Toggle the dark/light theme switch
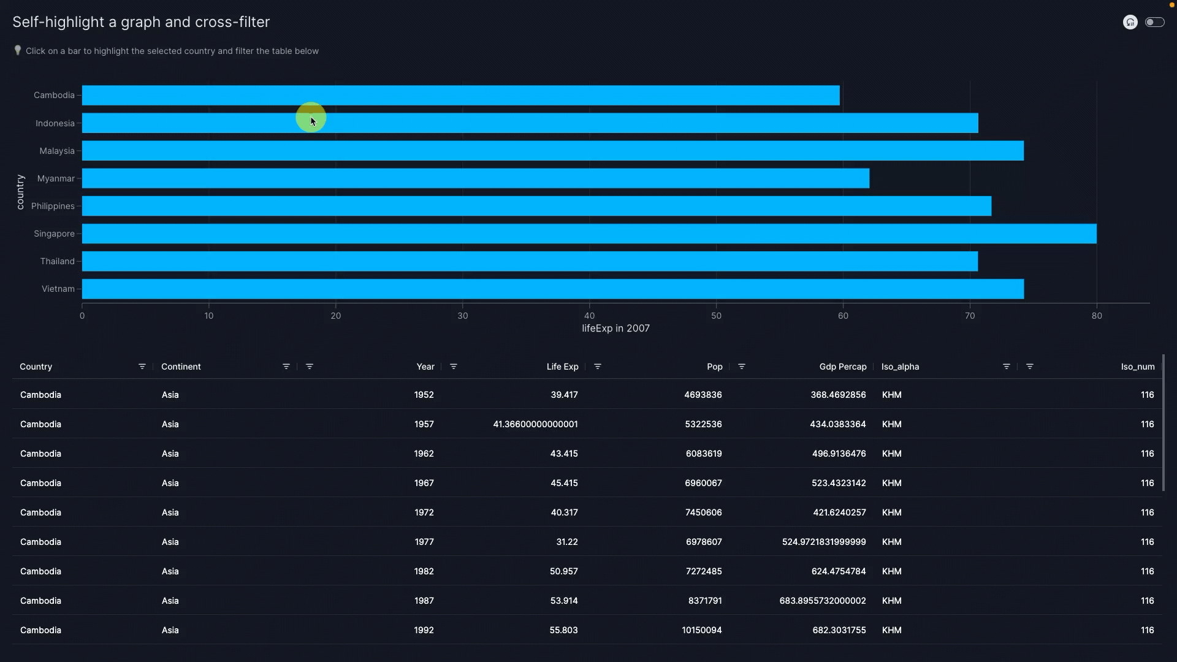1177x662 pixels. [x=1154, y=22]
